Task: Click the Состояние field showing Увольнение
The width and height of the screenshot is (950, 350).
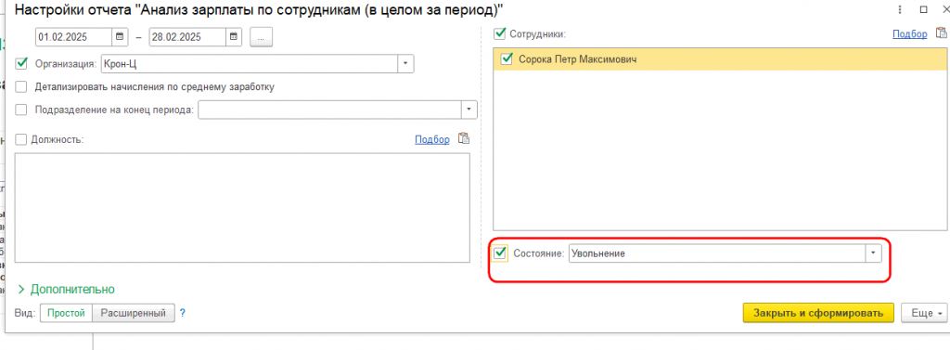Action: pyautogui.click(x=717, y=253)
